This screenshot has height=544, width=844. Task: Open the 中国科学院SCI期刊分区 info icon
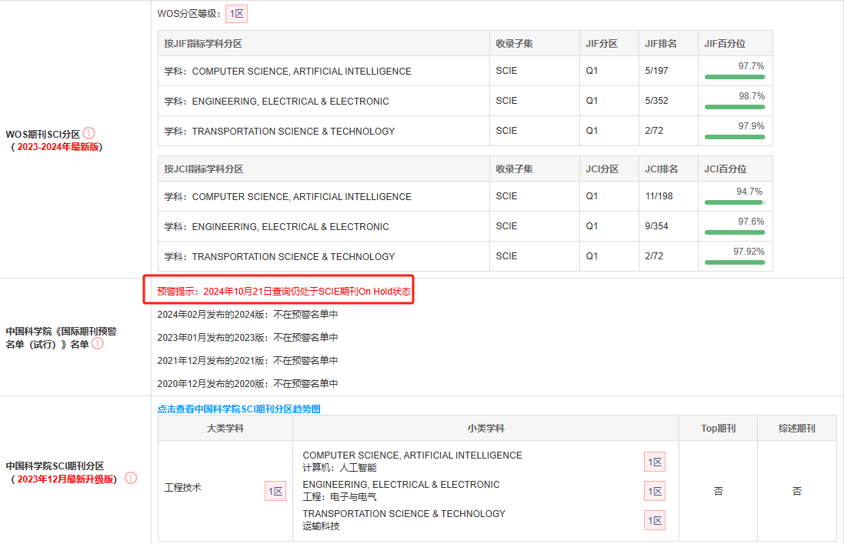(130, 478)
